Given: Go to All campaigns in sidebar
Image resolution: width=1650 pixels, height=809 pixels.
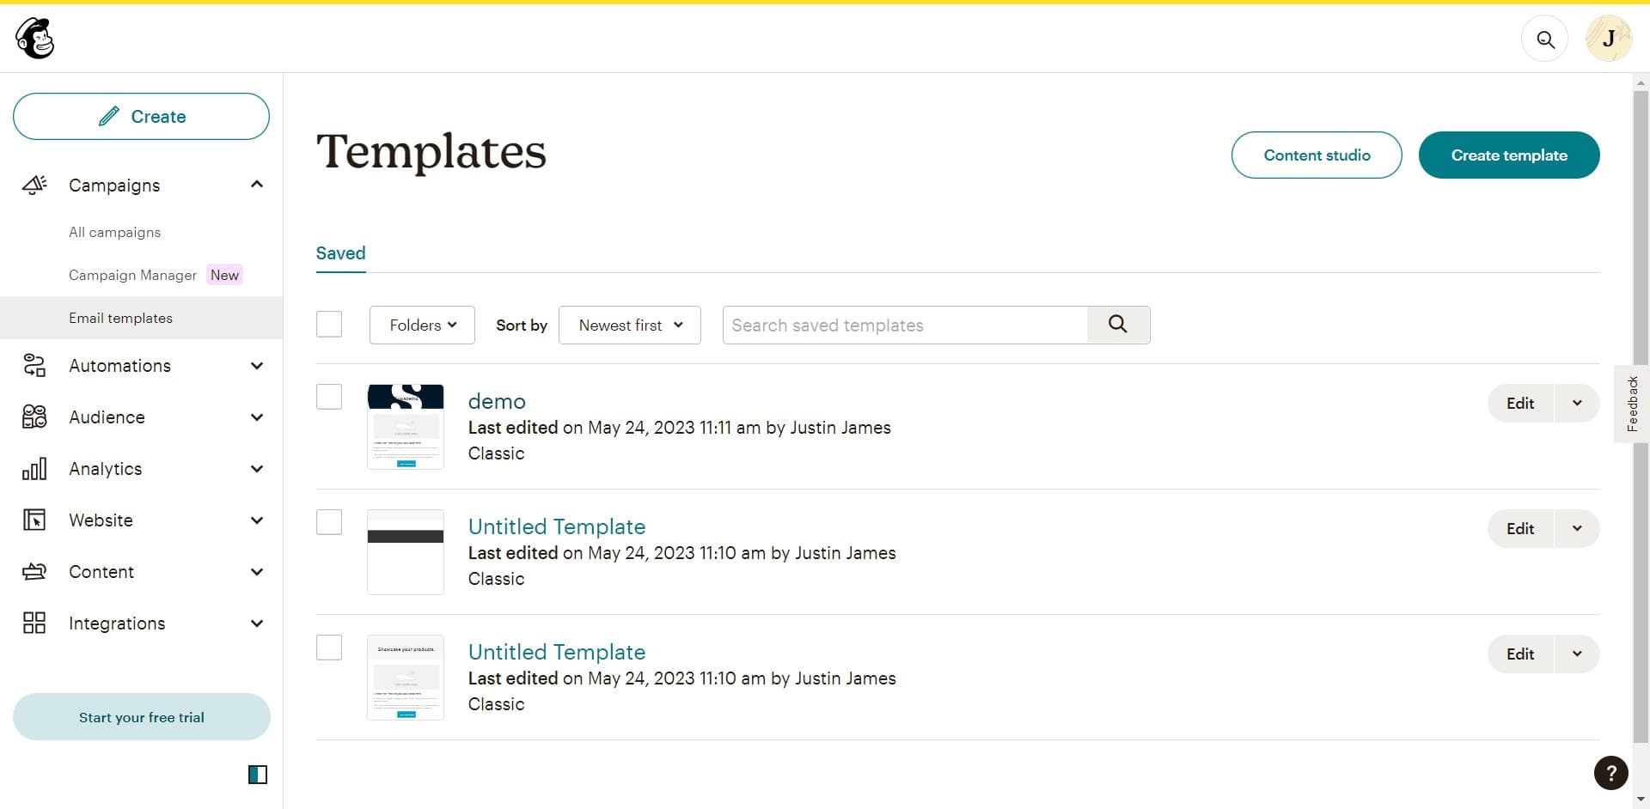Looking at the screenshot, I should [x=114, y=233].
